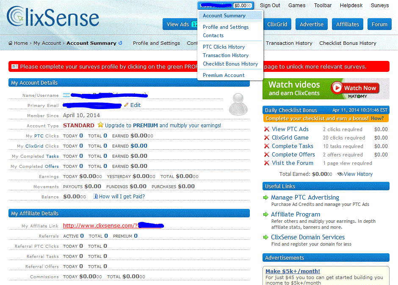Open View PTC Ads checklist link
This screenshot has width=398, height=285.
coord(290,129)
